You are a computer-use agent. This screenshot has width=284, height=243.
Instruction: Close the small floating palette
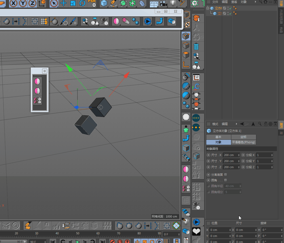point(45,71)
